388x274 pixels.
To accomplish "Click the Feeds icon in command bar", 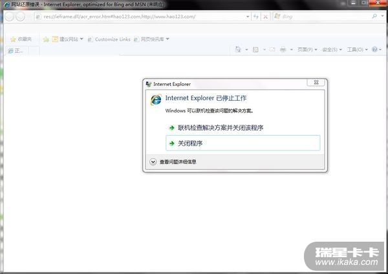I will (255, 50).
